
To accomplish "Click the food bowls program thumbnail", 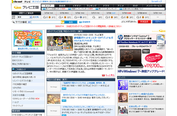I will point(54,99).
